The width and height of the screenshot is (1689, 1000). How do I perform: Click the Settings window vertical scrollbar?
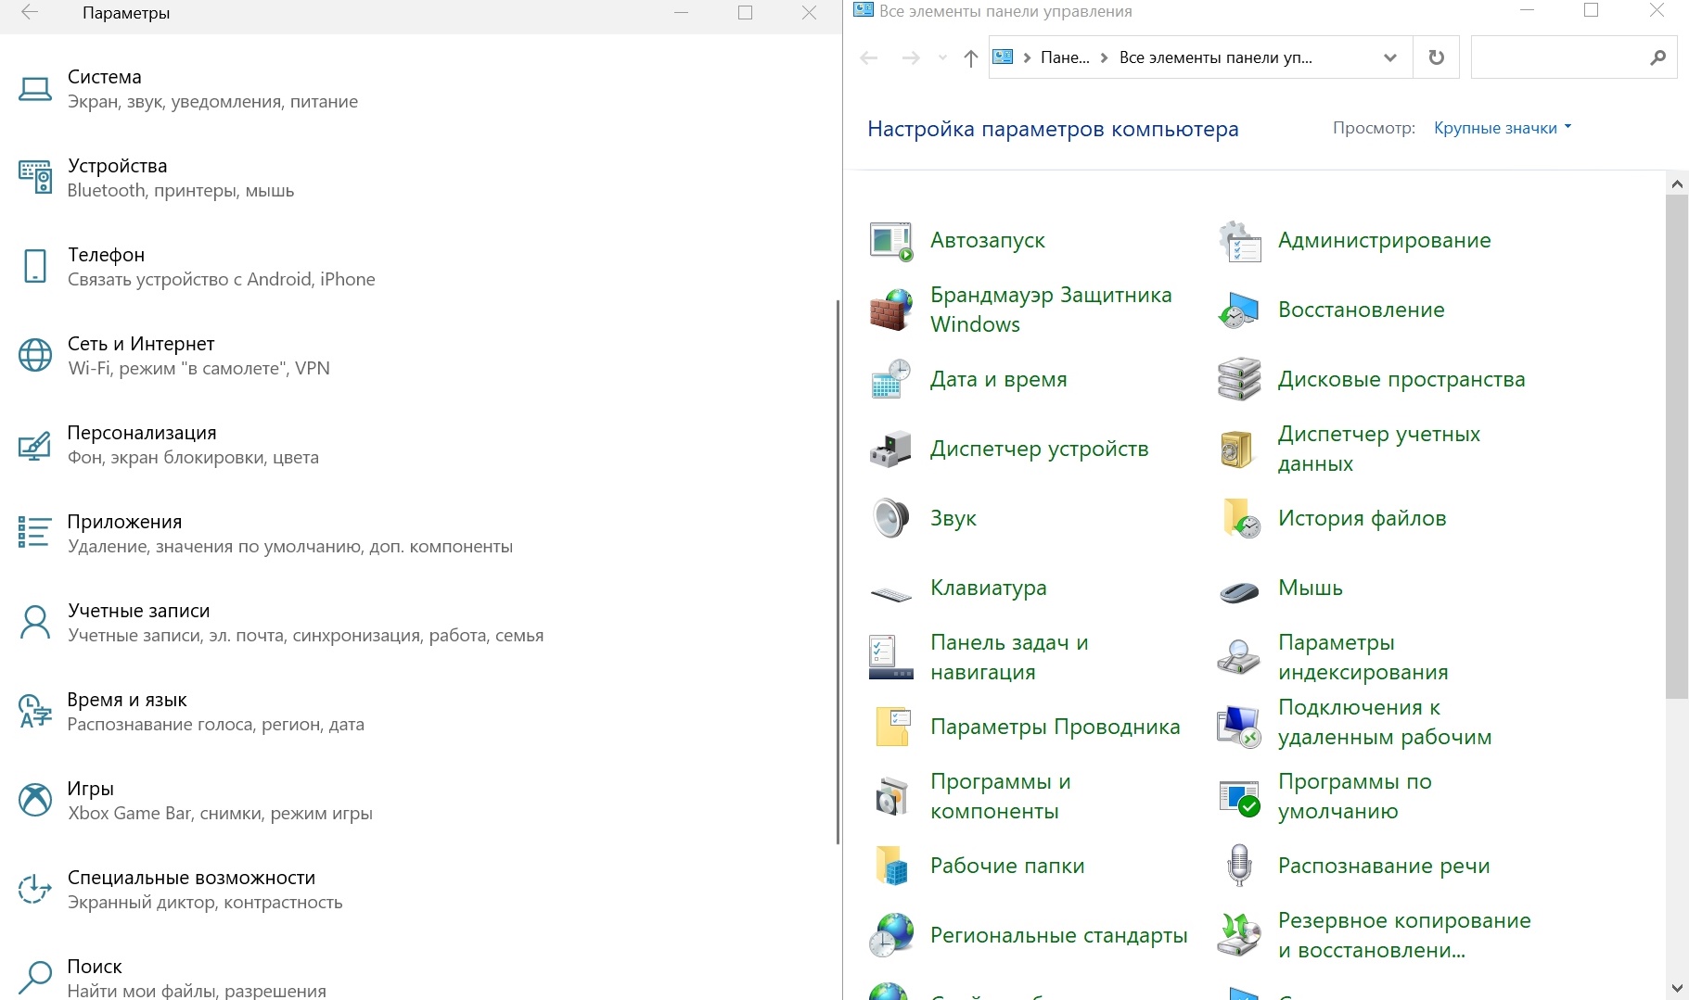point(838,571)
